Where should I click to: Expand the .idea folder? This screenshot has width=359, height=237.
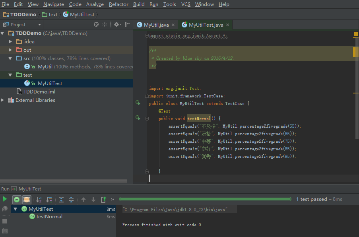(10, 41)
